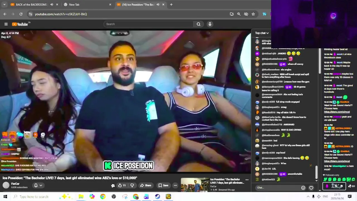Viewport: 357px width, 201px height.
Task: Open the taskbar clock and date
Action: click(337, 197)
